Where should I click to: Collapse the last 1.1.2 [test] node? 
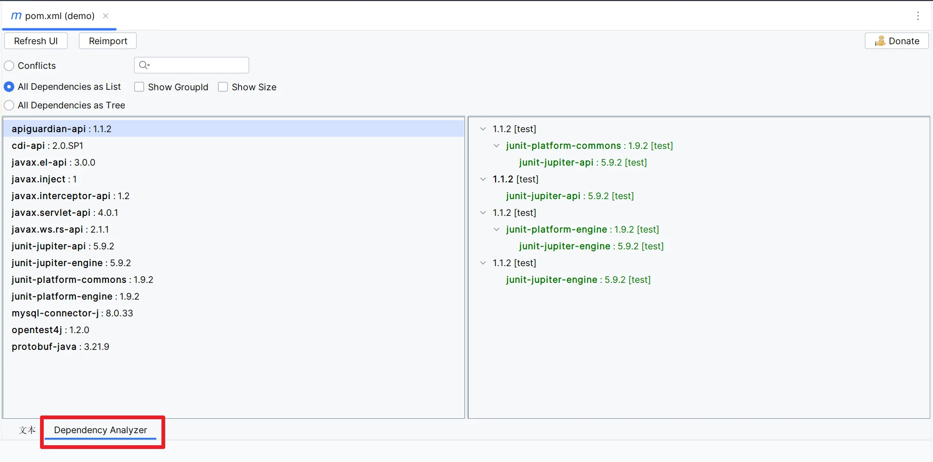(483, 263)
